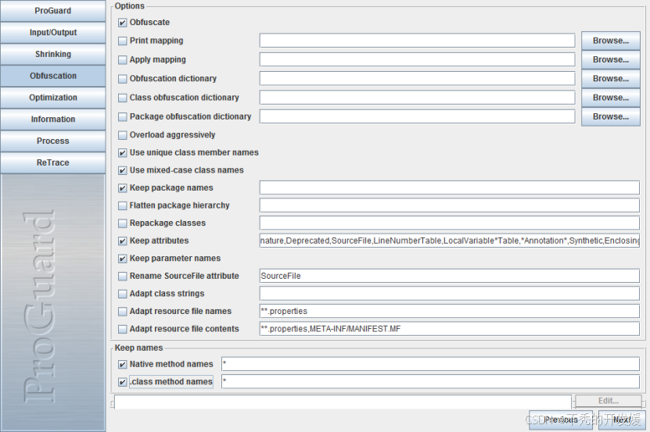Enable Adapt resource file contents checkbox

122,329
